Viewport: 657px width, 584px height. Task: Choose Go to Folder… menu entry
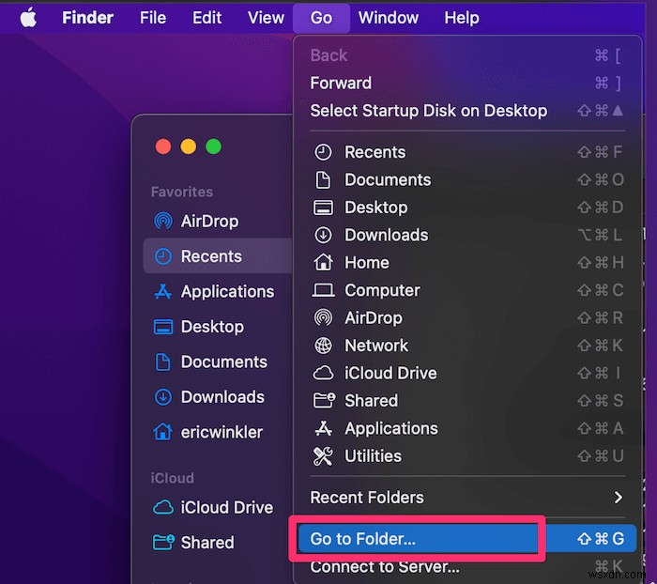point(467,539)
